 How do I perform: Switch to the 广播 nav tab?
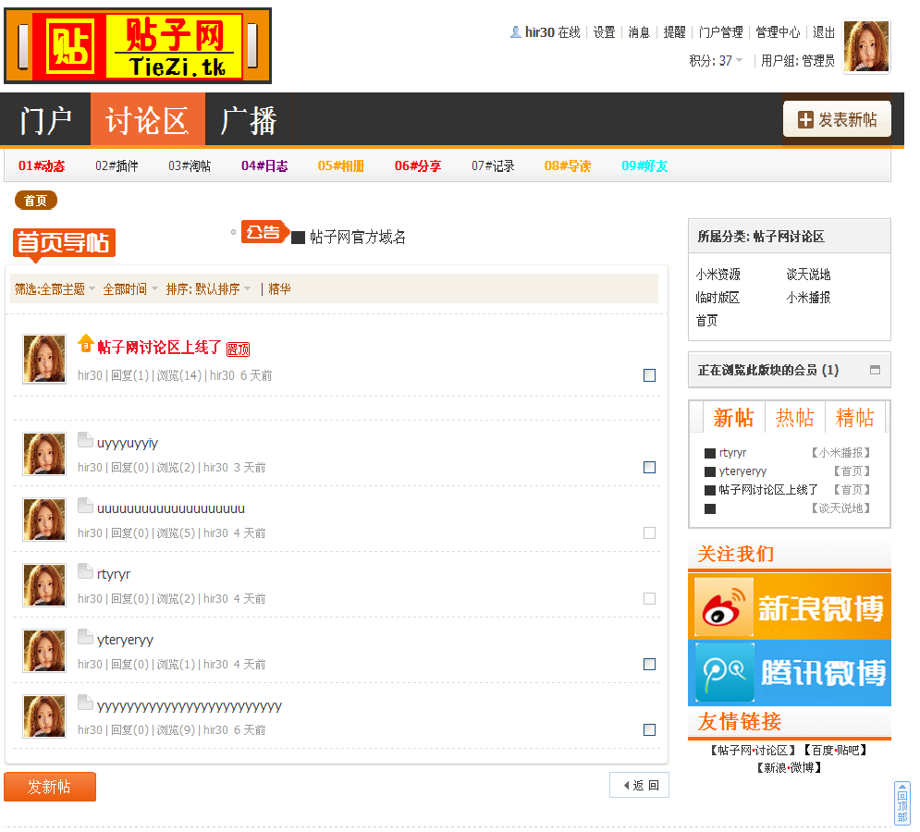[x=248, y=119]
